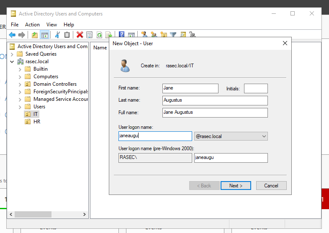Expand the Builtin container
The height and width of the screenshot is (233, 329).
20,69
